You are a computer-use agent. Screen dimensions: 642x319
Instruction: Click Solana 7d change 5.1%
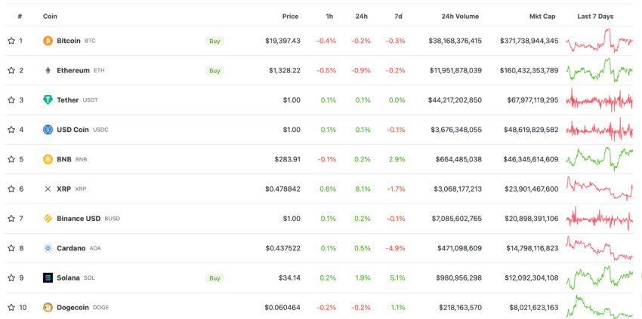[398, 278]
